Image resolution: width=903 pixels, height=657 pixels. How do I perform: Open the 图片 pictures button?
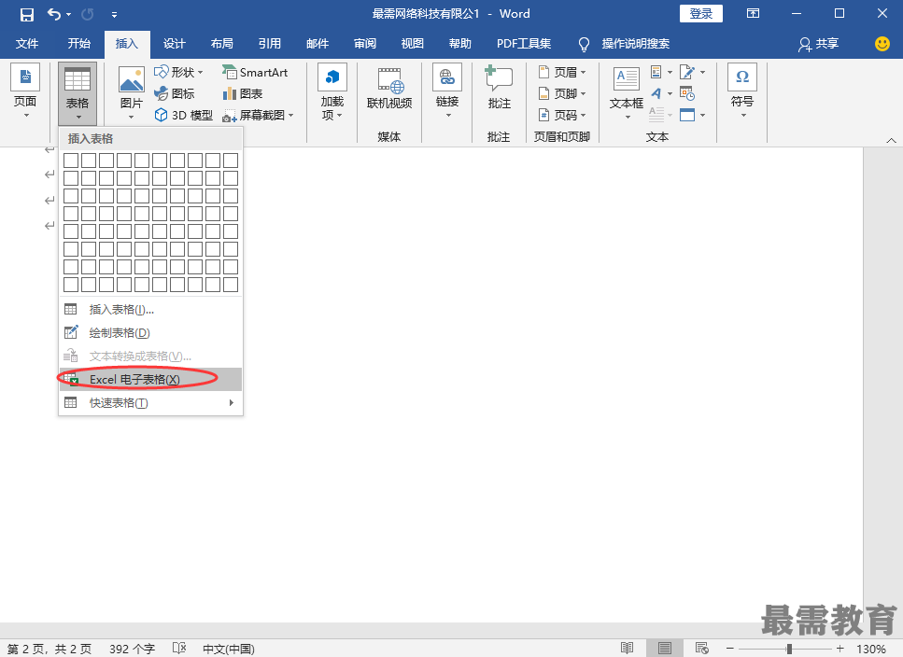(132, 92)
